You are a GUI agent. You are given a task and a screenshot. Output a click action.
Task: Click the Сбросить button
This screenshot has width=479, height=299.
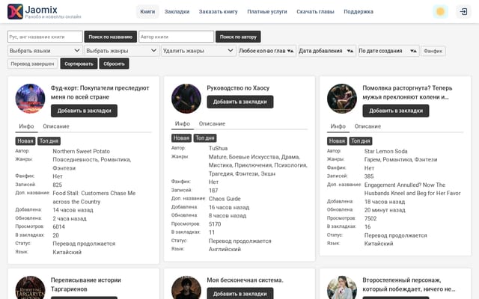tap(114, 64)
